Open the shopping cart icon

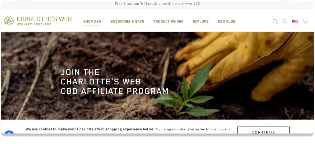[x=305, y=22]
